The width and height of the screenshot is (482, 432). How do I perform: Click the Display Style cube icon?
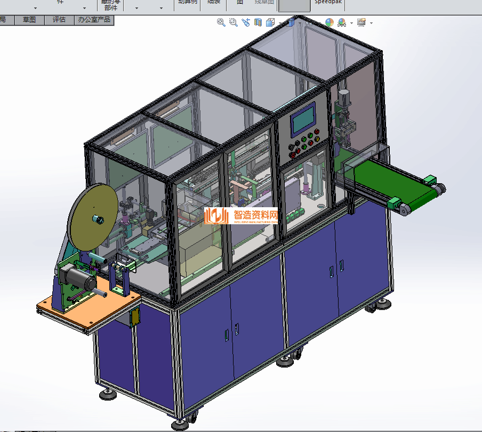tap(290, 22)
